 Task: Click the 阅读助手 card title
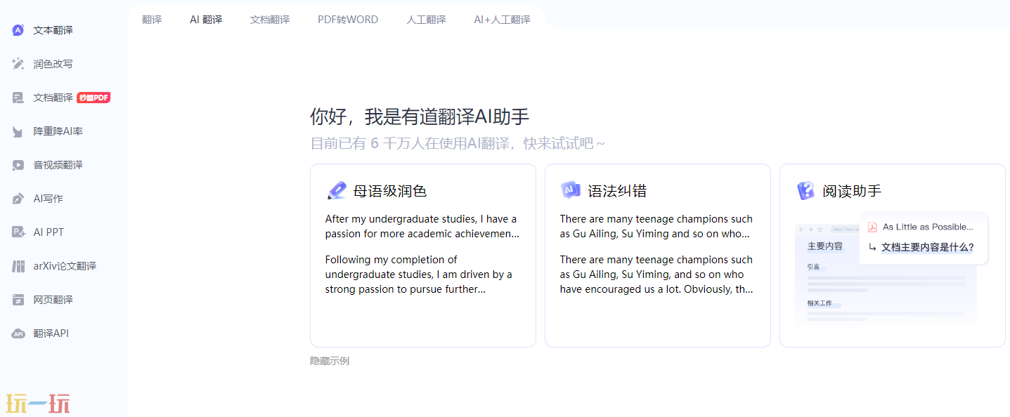[x=852, y=191]
